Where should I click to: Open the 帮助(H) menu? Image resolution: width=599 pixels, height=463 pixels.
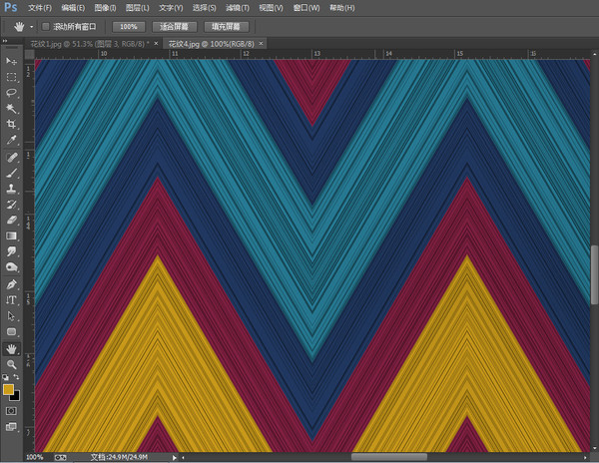[341, 8]
